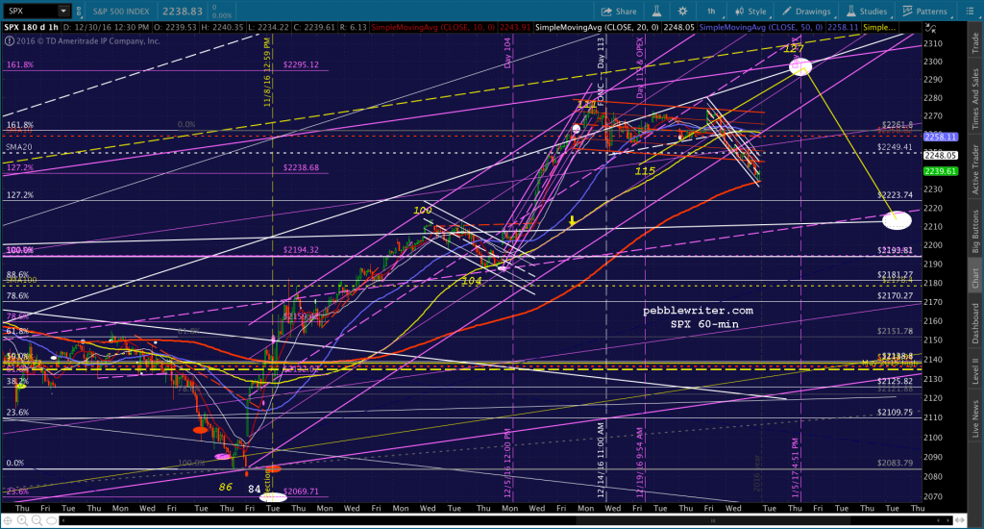Click the Day 104 vertical line label
This screenshot has height=529, width=984.
(x=507, y=53)
